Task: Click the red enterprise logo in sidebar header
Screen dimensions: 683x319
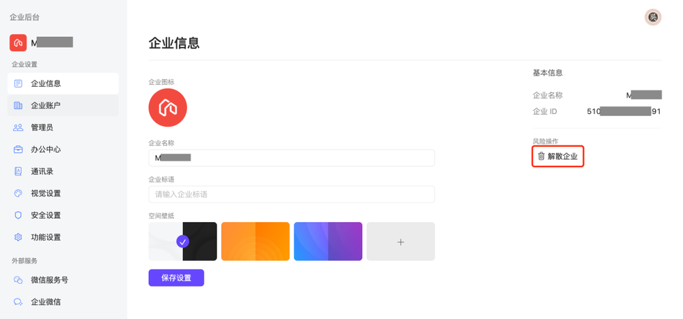Action: (x=18, y=43)
